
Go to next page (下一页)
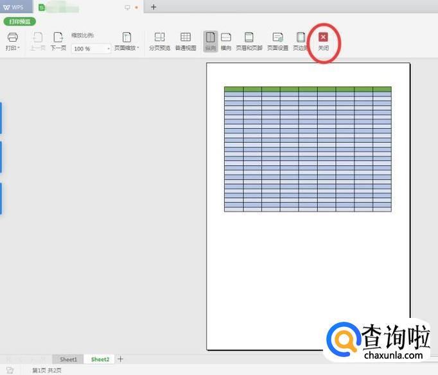(x=58, y=41)
